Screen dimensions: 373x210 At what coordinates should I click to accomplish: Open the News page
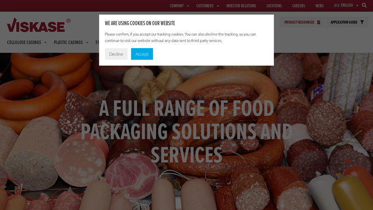[319, 6]
